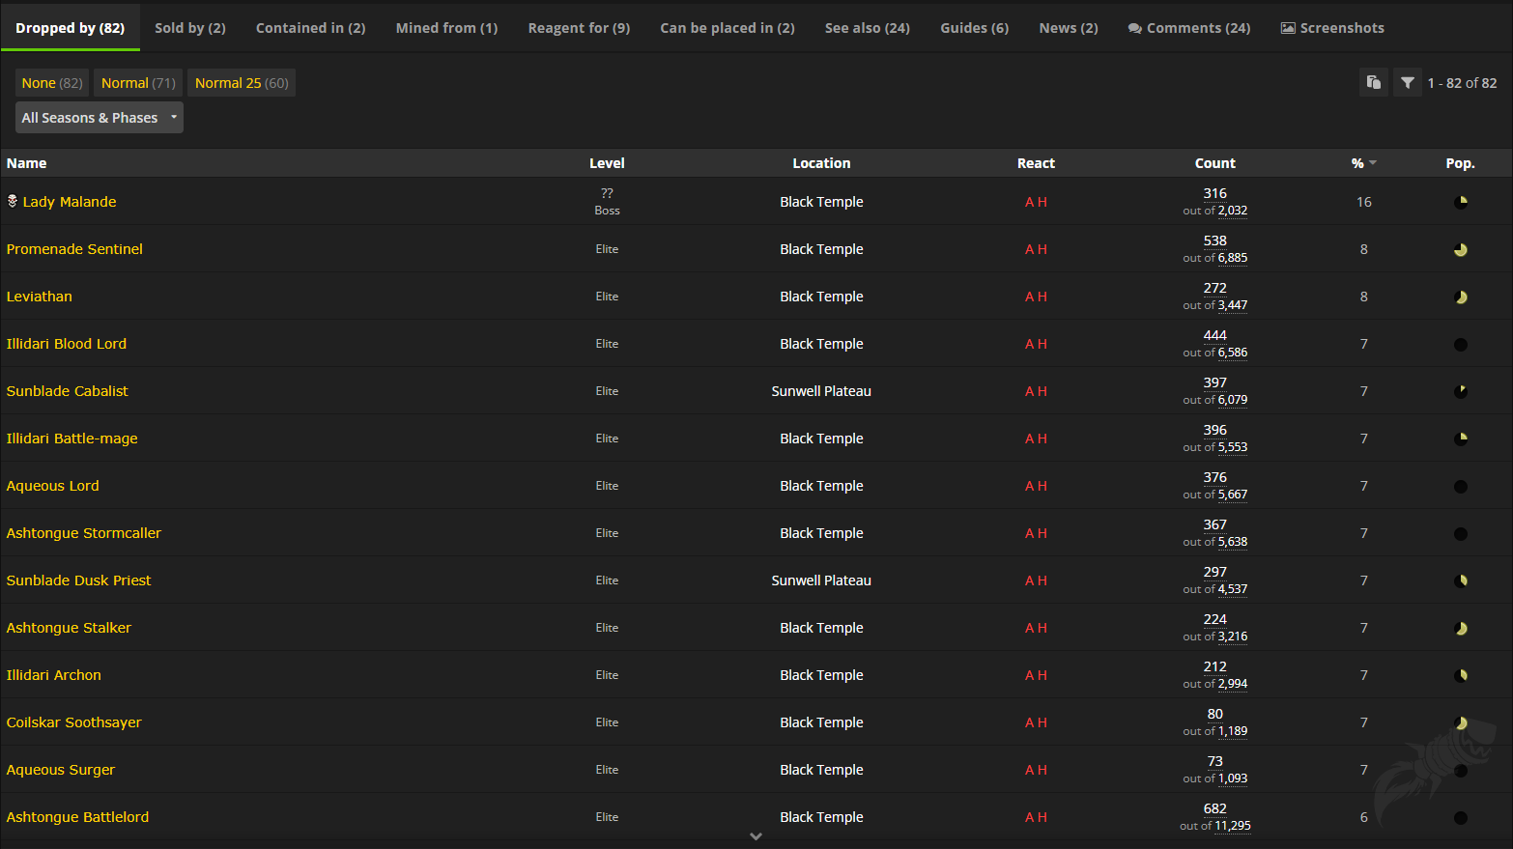Sort by the Pop. column header
Screen dimensions: 1513x849
(x=1460, y=163)
